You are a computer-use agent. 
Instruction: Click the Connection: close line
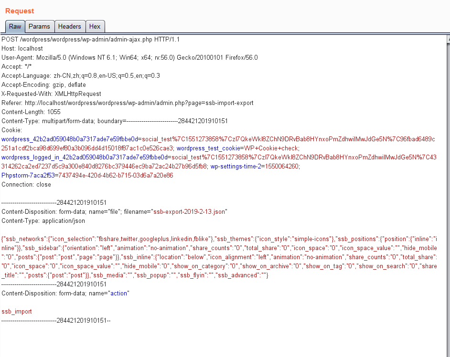tap(26, 185)
